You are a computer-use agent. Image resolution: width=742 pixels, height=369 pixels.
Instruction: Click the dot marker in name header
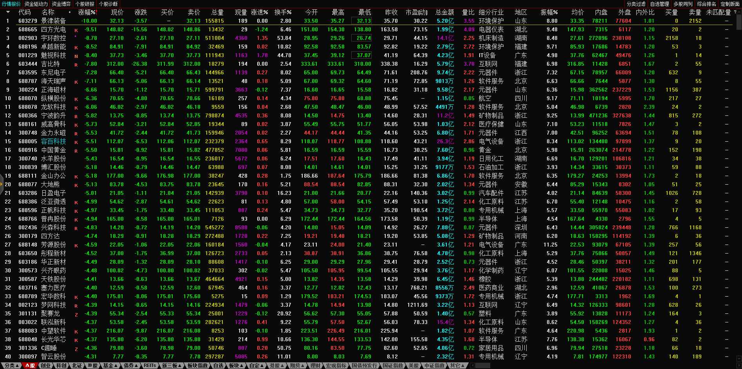coord(70,12)
